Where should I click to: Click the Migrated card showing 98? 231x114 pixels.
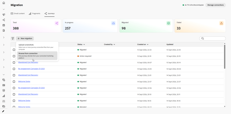pos(146,26)
